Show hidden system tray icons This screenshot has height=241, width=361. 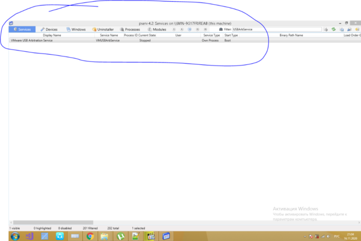coord(305,236)
